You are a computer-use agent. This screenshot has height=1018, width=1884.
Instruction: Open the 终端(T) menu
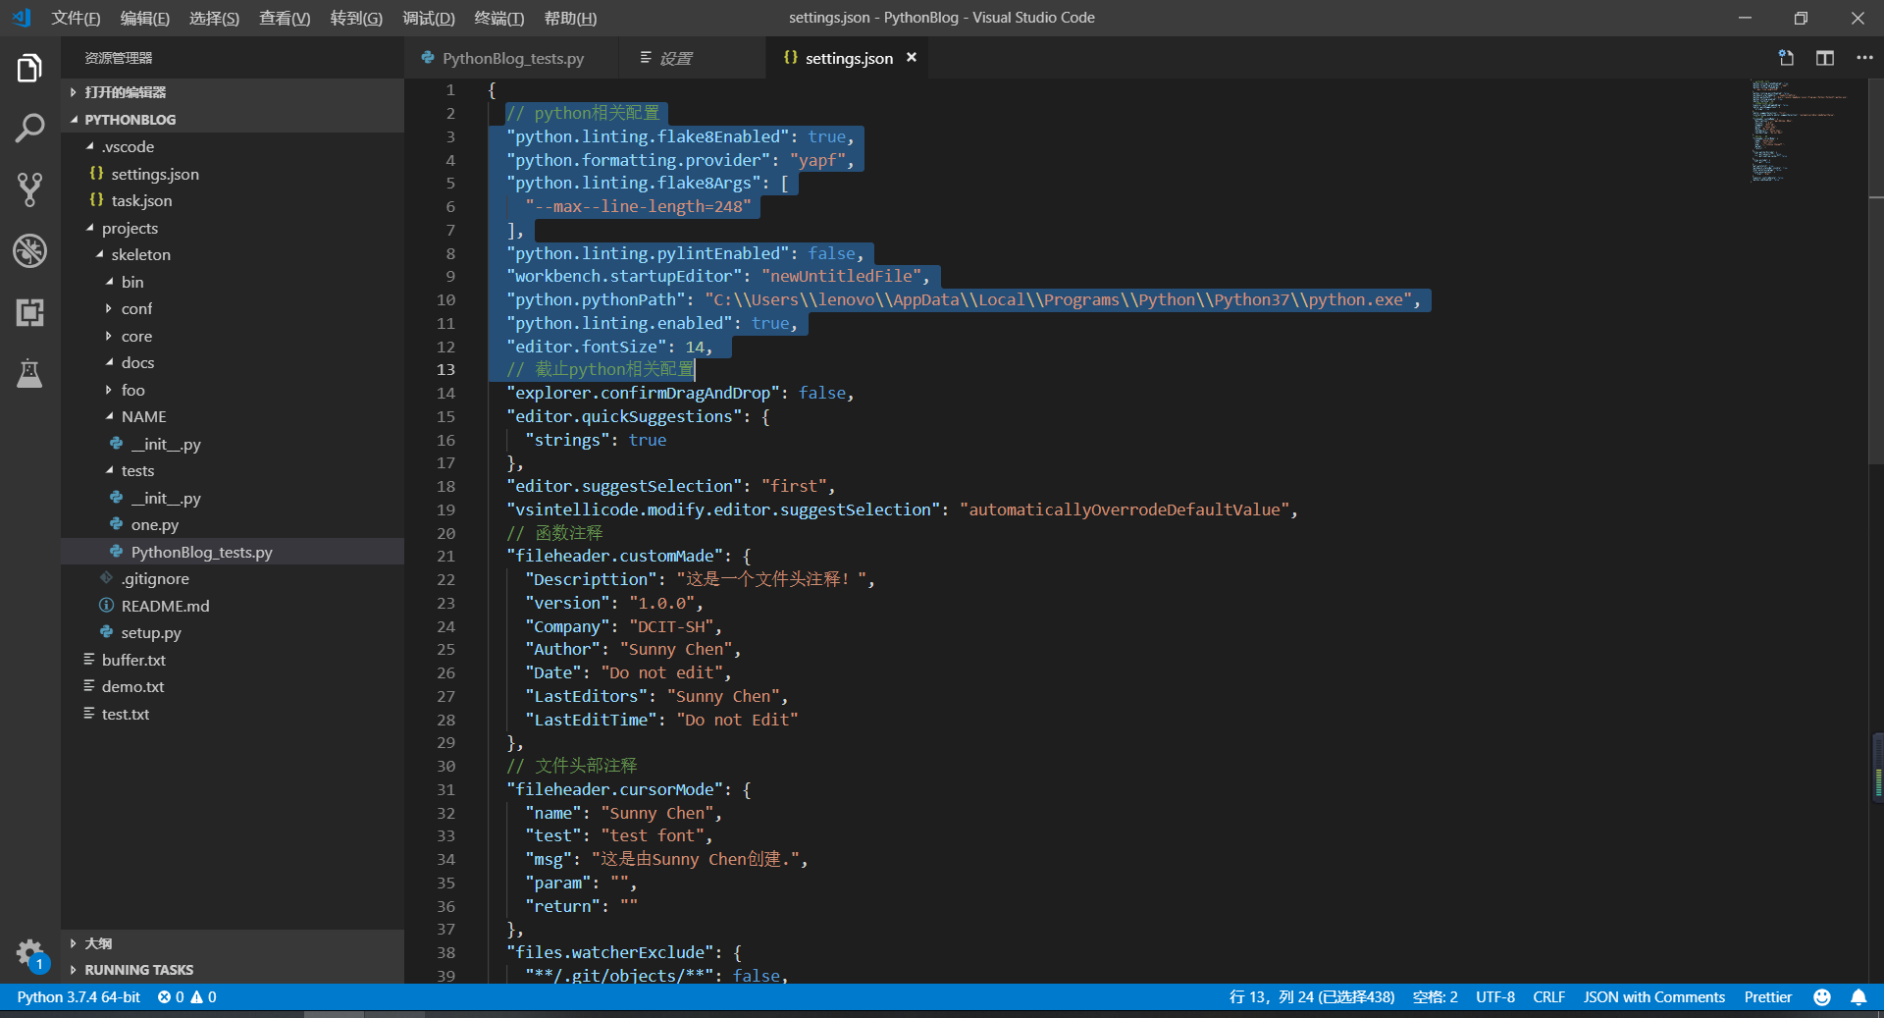coord(498,19)
